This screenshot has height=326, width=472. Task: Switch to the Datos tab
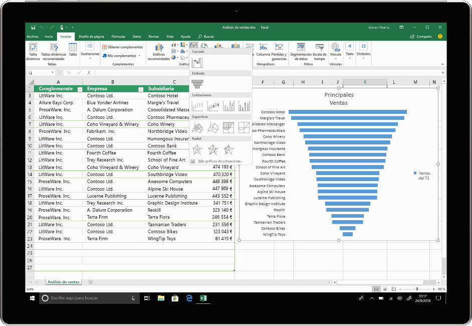coord(137,37)
